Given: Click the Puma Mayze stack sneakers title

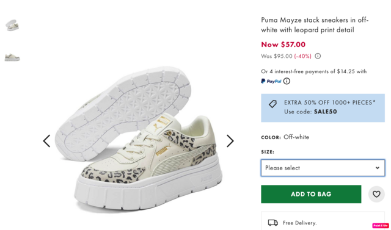Looking at the screenshot, I should [x=315, y=25].
